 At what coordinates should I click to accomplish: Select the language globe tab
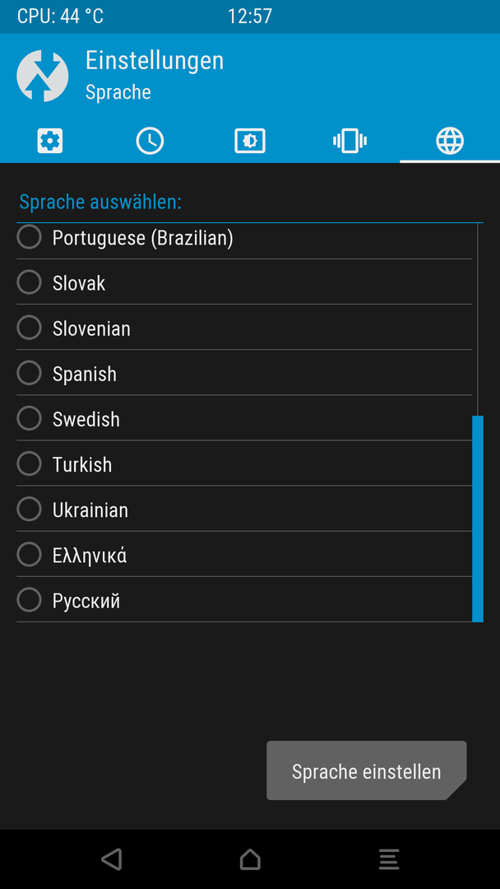coord(450,140)
